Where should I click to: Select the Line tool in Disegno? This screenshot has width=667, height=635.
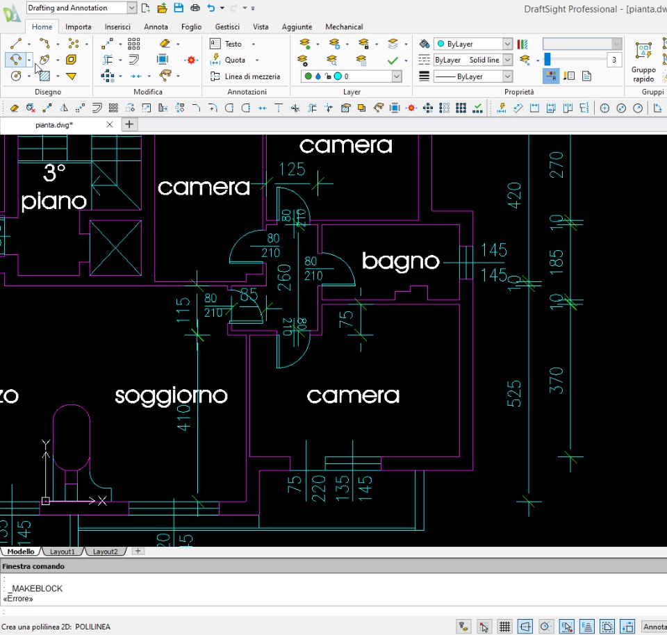[15, 44]
